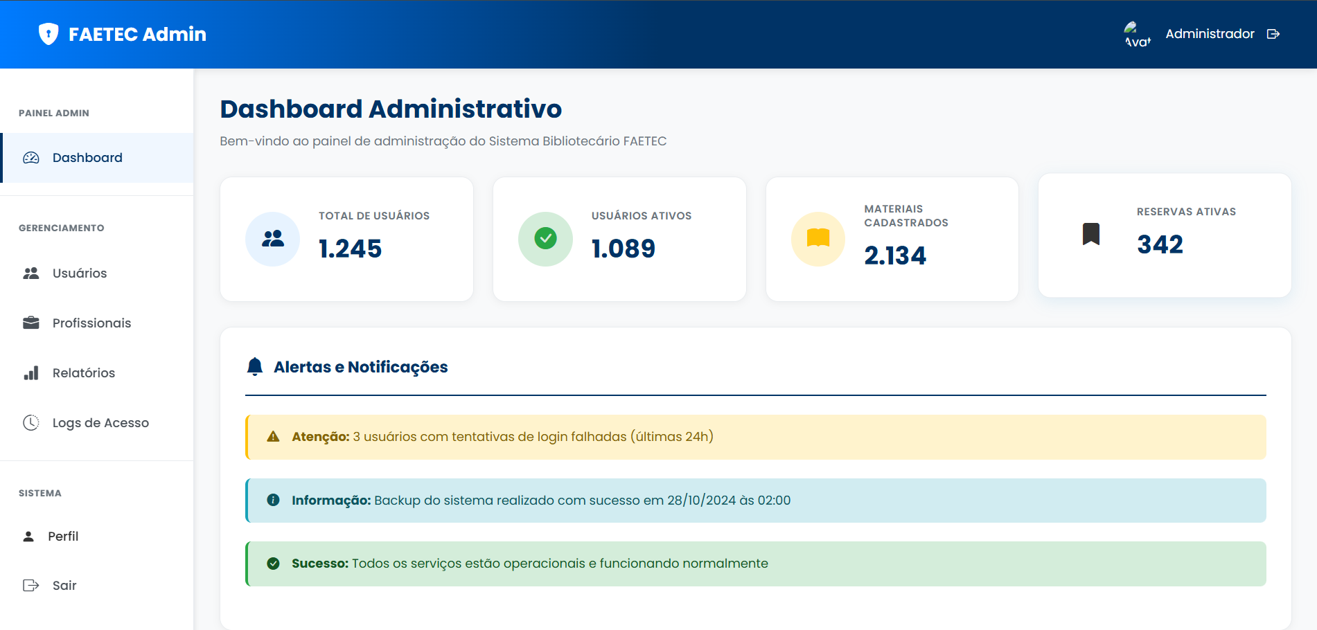This screenshot has width=1317, height=630.
Task: Click the bookmark icon in Reservas Ativas
Action: (x=1090, y=234)
